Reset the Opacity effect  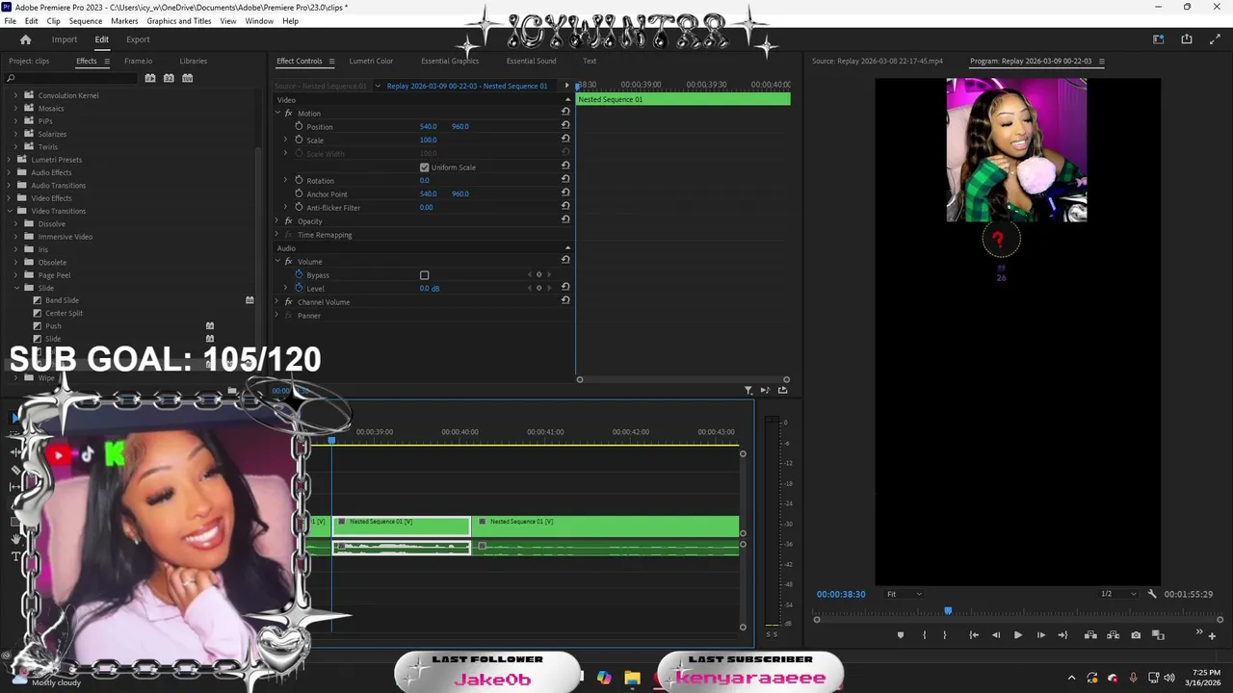click(x=565, y=220)
